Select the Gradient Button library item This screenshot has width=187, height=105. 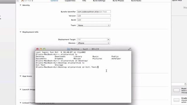coord(179,100)
